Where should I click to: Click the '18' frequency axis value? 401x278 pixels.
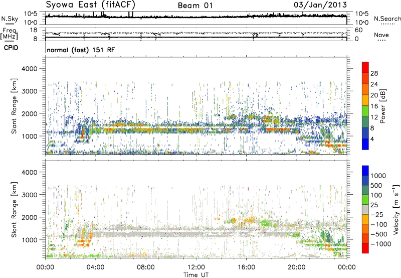(34, 30)
